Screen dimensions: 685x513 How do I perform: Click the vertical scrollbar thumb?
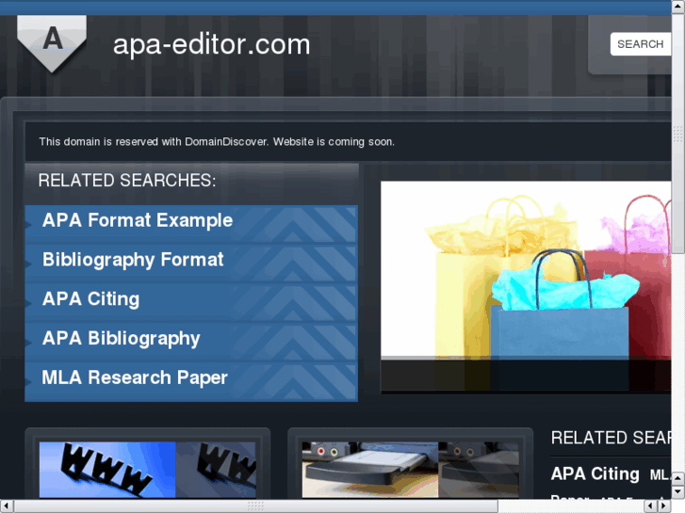coord(678,134)
